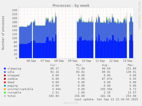Click the 160 y-axis tick label

[15, 26]
